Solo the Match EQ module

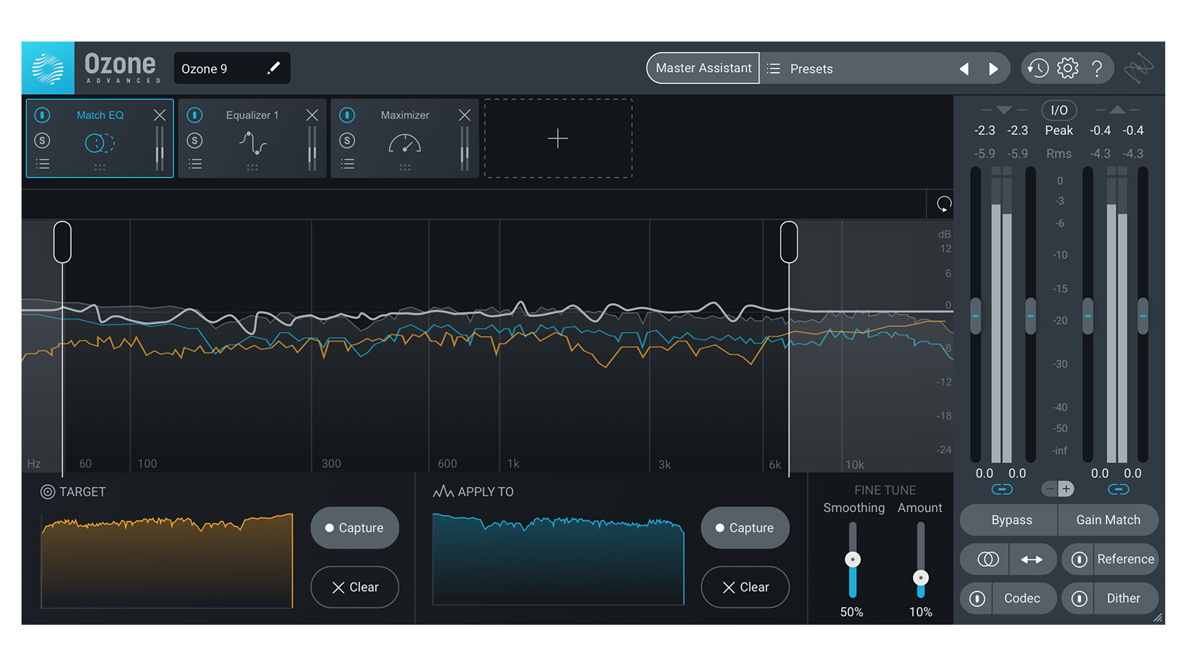42,140
